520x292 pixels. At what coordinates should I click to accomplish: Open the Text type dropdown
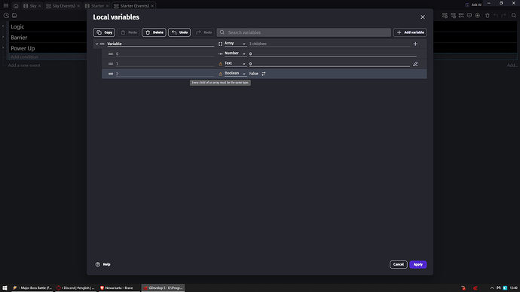pyautogui.click(x=235, y=63)
